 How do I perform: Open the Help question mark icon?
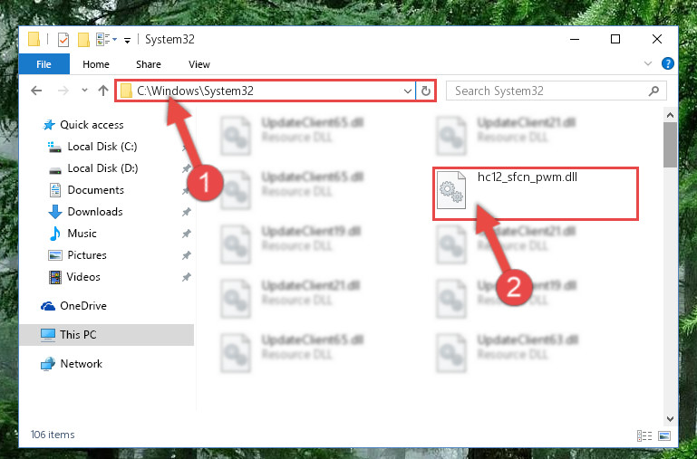point(667,64)
